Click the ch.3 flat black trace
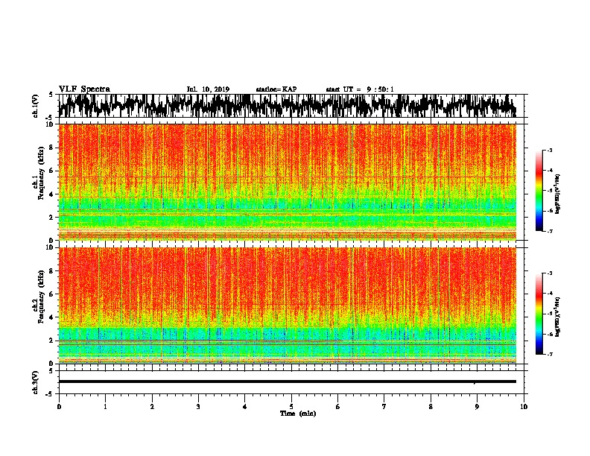Viewport: 590px width, 456px height. (288, 381)
